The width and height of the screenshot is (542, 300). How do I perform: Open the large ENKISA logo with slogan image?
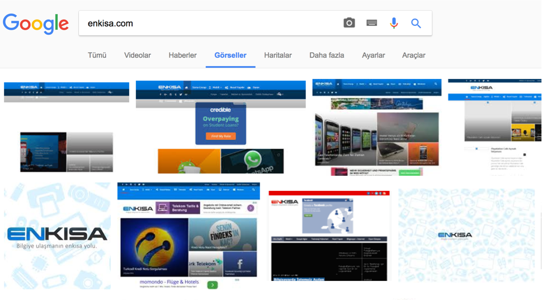58,236
